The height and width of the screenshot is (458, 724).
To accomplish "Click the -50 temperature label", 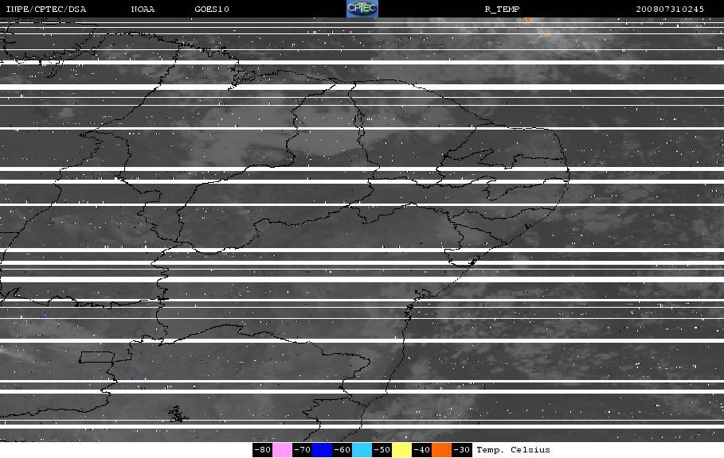I will 382,450.
